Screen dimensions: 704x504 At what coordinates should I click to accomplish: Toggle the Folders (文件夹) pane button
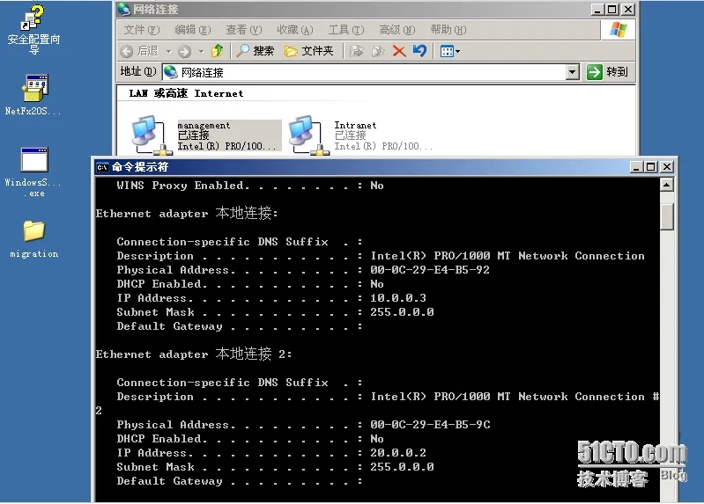pos(309,51)
